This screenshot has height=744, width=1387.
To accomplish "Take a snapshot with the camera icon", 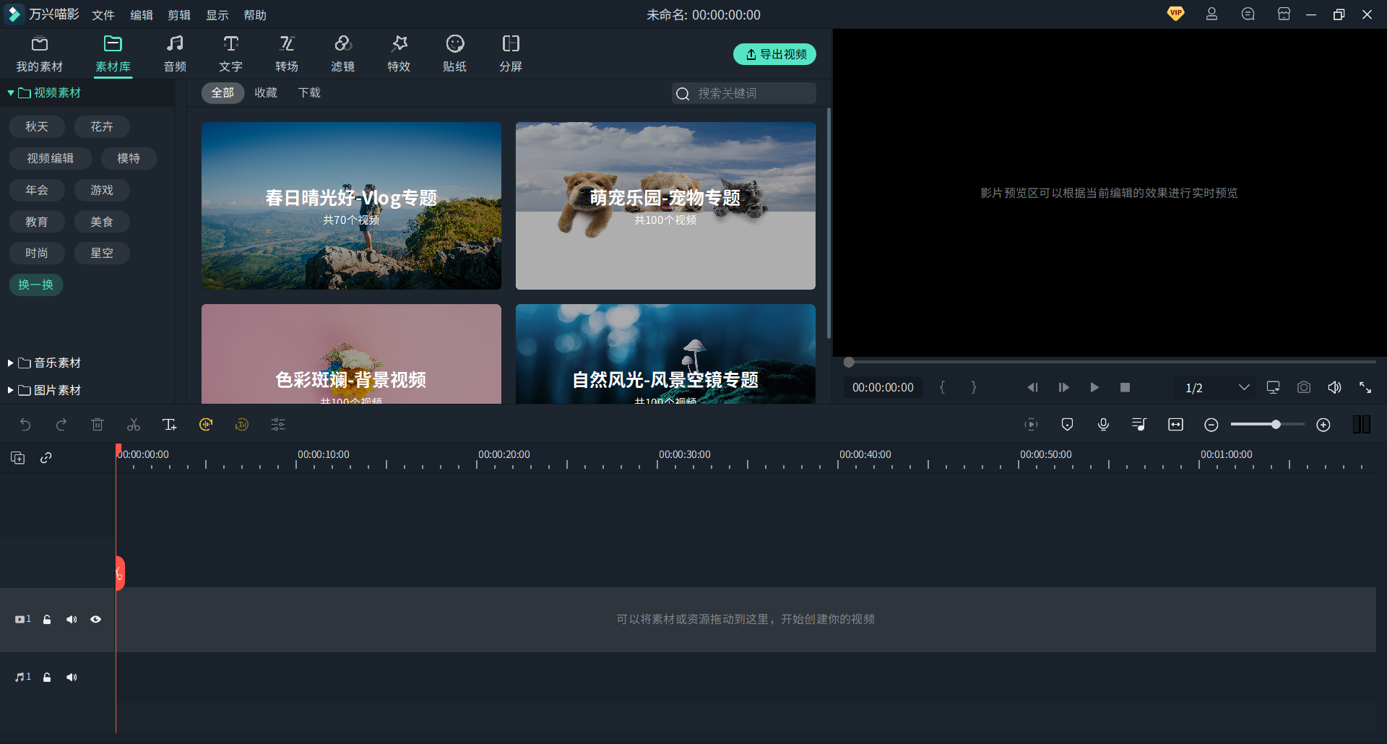I will 1303,388.
